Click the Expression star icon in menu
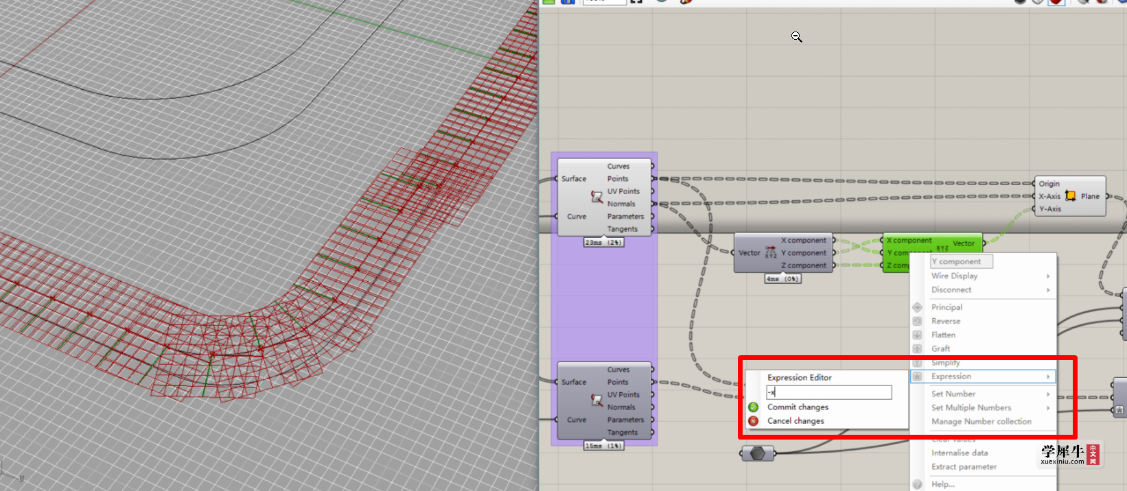Image resolution: width=1127 pixels, height=491 pixels. coord(917,376)
